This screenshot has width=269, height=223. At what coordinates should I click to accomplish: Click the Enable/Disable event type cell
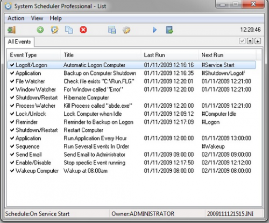point(33,163)
